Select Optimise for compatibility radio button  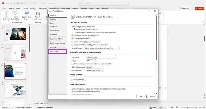tap(75, 33)
